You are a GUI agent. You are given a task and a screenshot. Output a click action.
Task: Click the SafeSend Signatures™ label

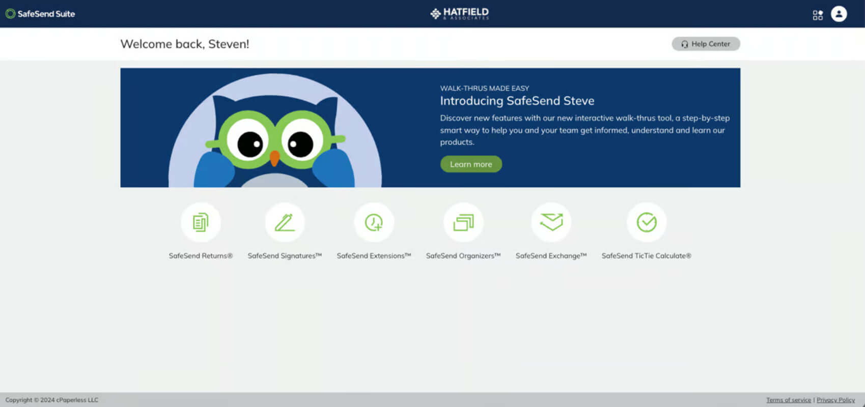coord(285,256)
